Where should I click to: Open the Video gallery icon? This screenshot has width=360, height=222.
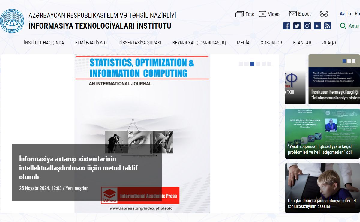point(262,14)
